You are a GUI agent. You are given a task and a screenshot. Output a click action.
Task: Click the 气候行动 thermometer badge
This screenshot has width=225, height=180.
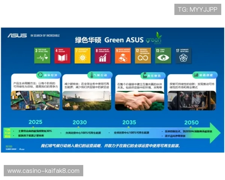pyautogui.click(x=100, y=75)
